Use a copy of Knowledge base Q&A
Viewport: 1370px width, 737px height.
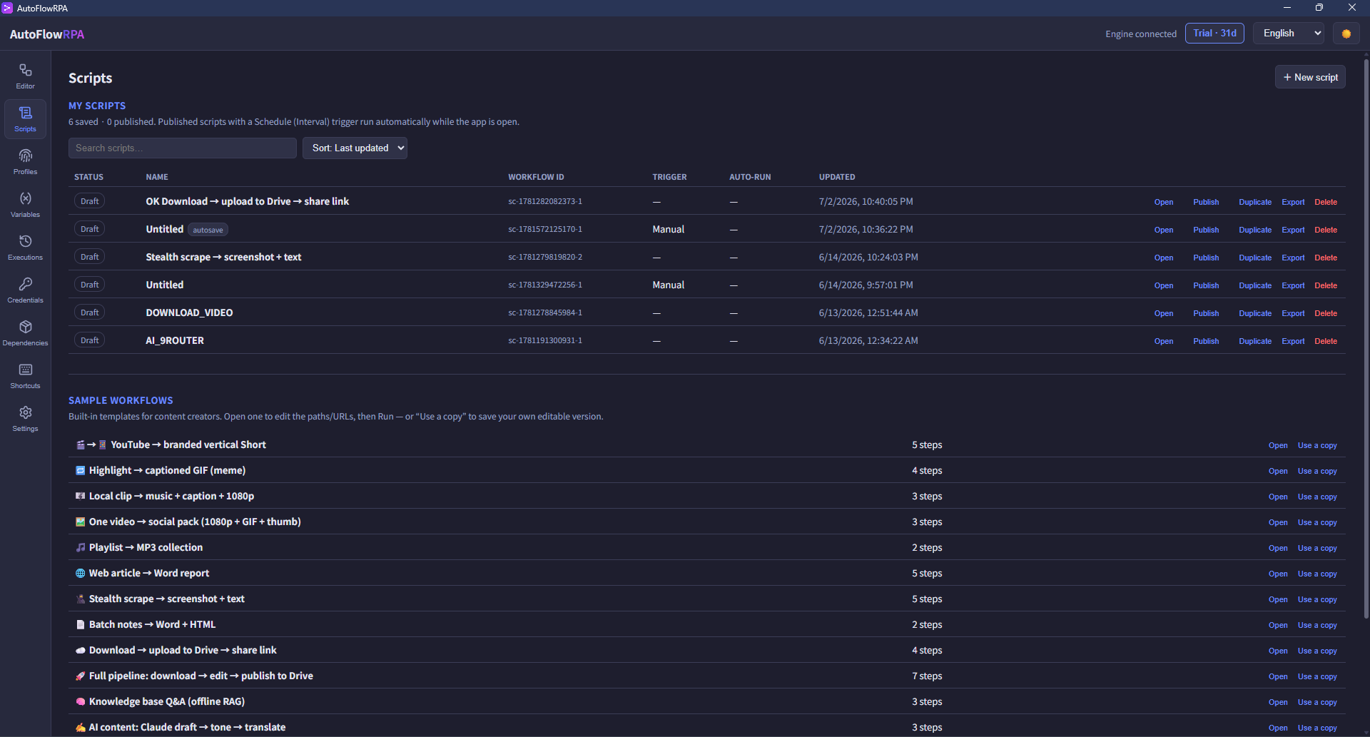coord(1317,702)
